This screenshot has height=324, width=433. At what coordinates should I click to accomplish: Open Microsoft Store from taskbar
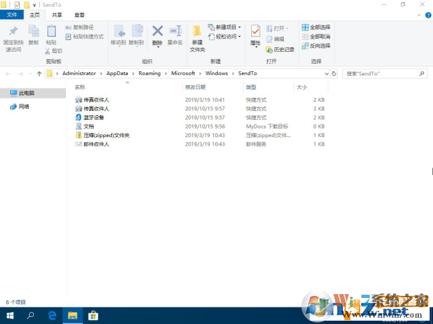point(94,315)
